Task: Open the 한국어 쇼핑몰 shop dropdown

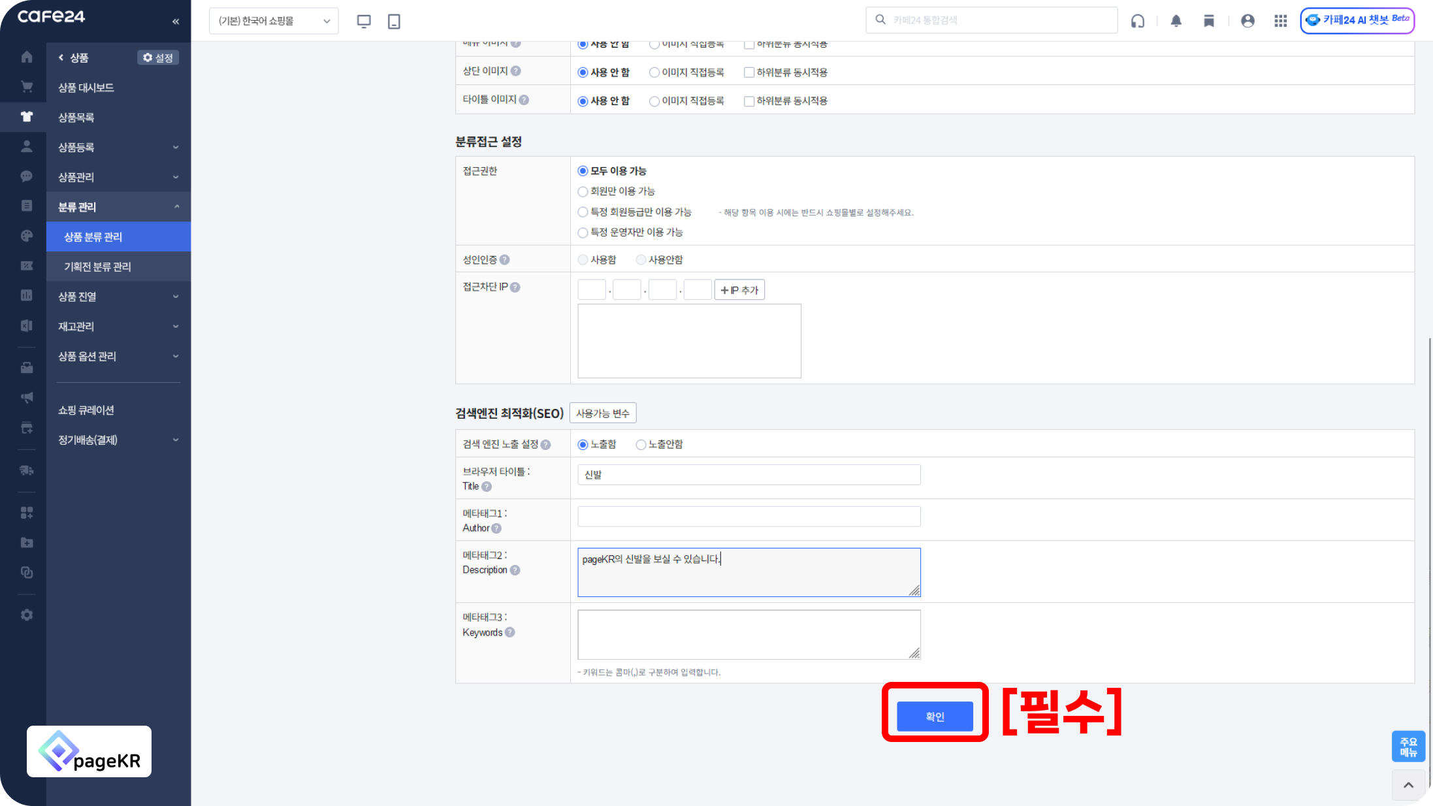Action: click(x=274, y=21)
